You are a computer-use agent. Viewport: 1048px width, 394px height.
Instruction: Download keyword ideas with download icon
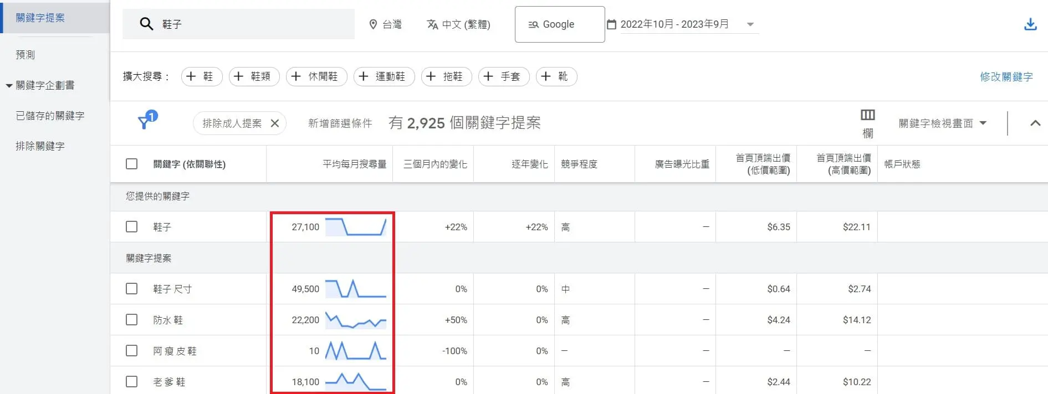[x=1030, y=24]
